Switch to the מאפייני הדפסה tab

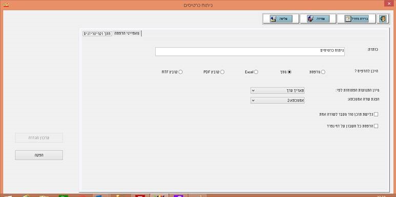[127, 33]
